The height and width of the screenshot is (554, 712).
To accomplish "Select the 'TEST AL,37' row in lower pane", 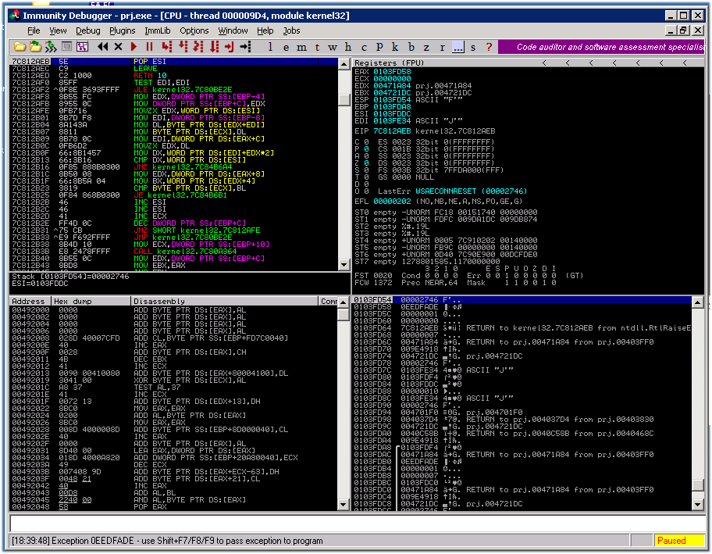I will 174,388.
